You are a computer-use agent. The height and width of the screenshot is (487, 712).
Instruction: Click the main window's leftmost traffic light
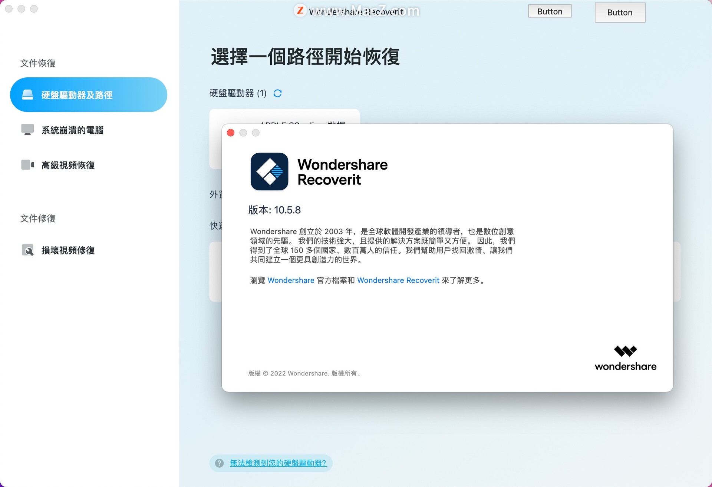point(9,9)
